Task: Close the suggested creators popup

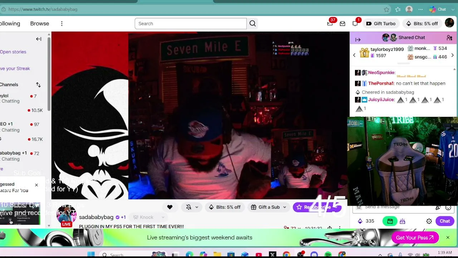Action: point(36,185)
